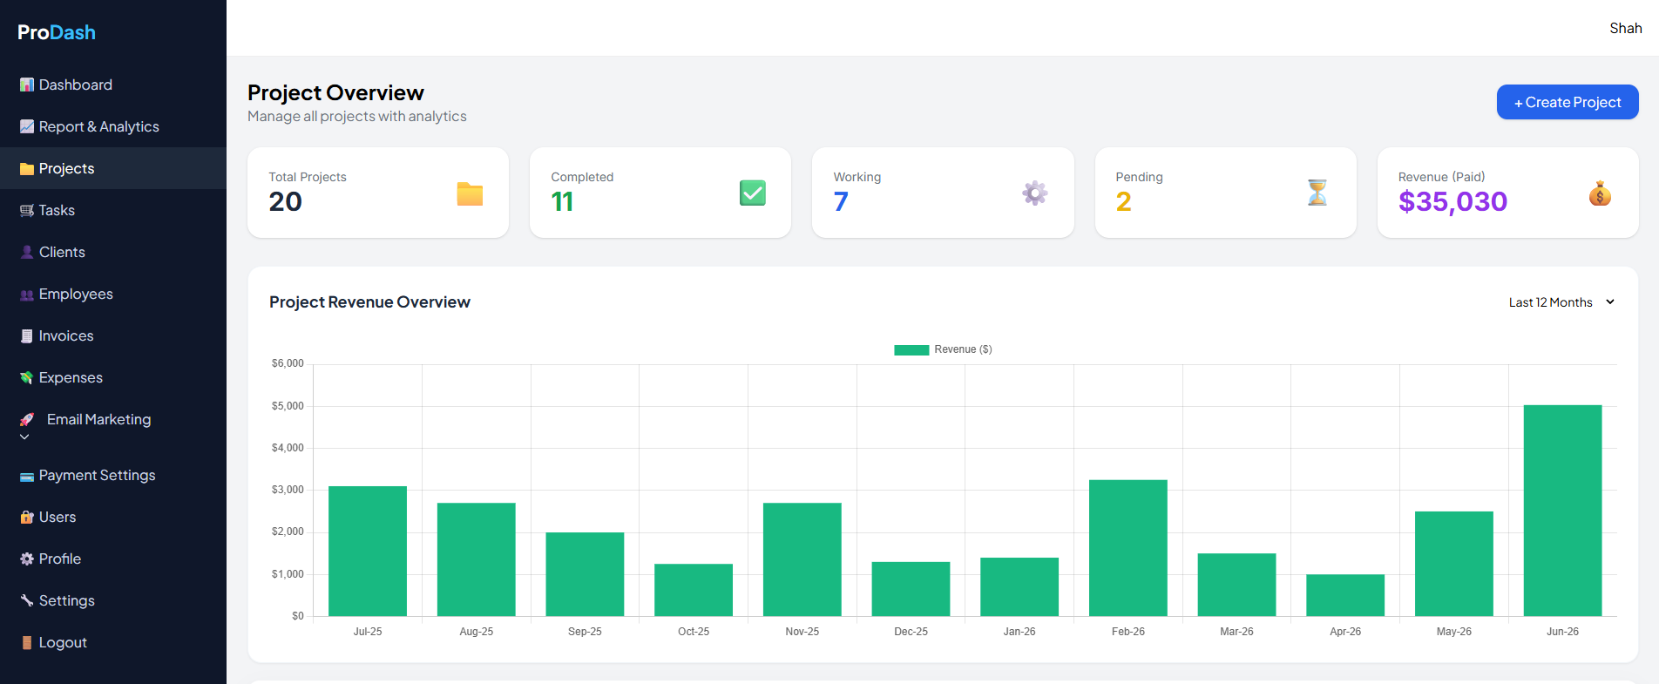Viewport: 1659px width, 684px height.
Task: Click the gear icon on Working card
Action: [1035, 193]
